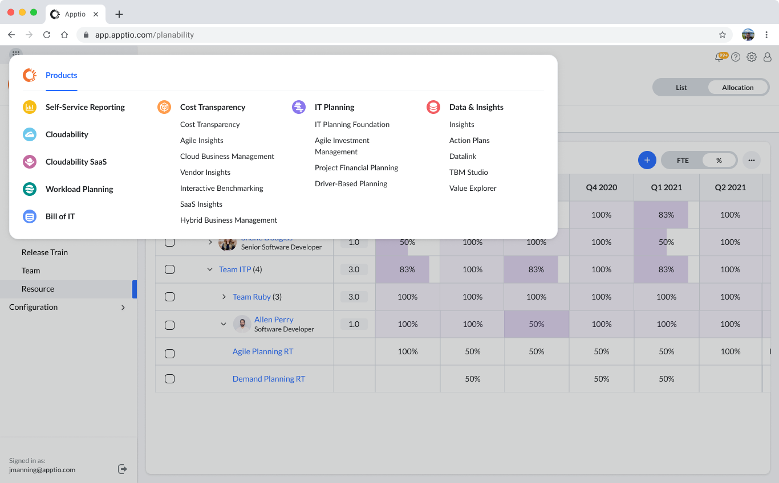Click the Cloudability cloud icon
Viewport: 779px width, 483px height.
[30, 134]
